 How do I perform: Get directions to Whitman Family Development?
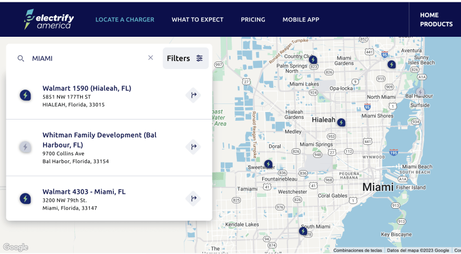tap(193, 147)
